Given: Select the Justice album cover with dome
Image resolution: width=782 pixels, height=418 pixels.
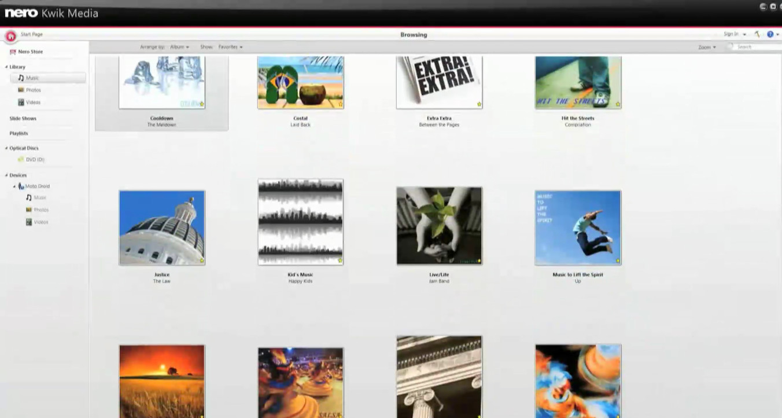Looking at the screenshot, I should coord(162,228).
